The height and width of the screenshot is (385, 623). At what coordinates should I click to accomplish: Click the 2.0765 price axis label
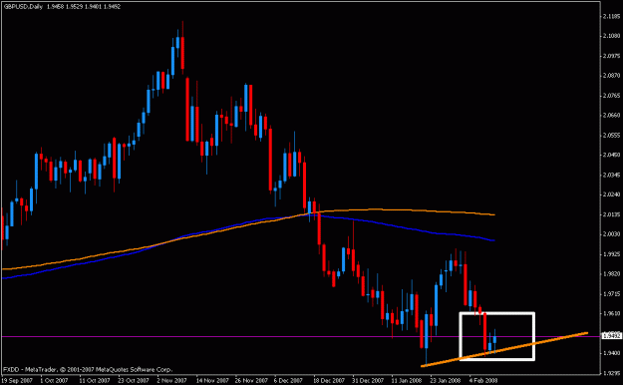point(612,96)
